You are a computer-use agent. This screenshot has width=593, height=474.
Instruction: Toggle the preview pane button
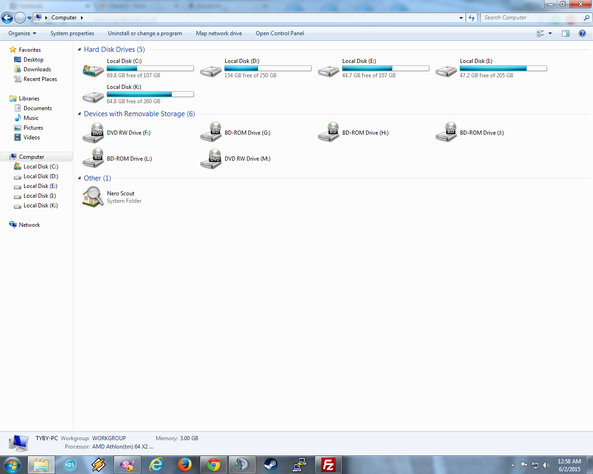pos(566,33)
